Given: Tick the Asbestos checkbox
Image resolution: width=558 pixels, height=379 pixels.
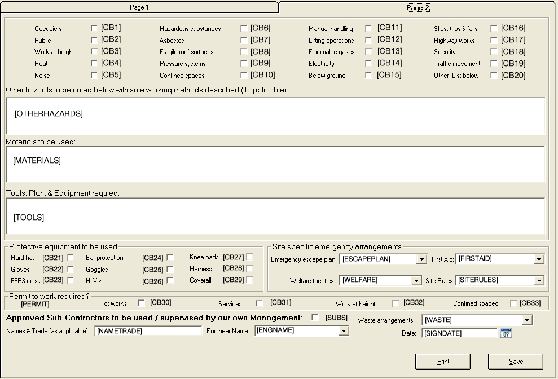Looking at the screenshot, I should [243, 40].
